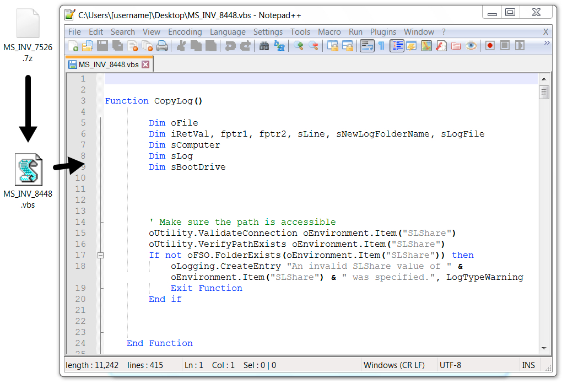The height and width of the screenshot is (384, 562).
Task: Toggle Show All Characters pilcrow icon
Action: [x=382, y=46]
